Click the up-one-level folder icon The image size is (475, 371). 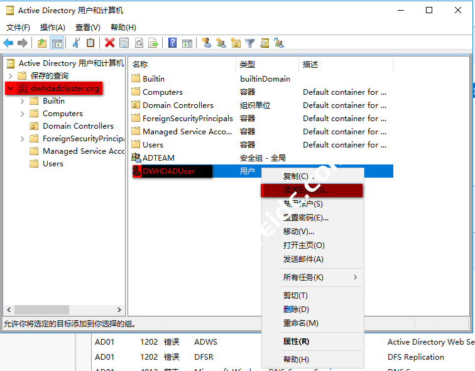(41, 43)
